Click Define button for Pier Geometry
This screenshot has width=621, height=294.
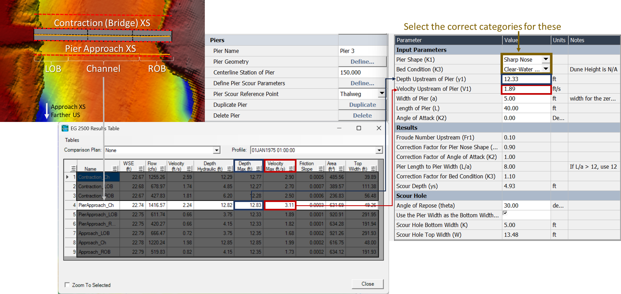(362, 62)
